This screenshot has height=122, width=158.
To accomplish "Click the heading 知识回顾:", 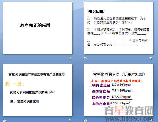I will [x=96, y=11].
